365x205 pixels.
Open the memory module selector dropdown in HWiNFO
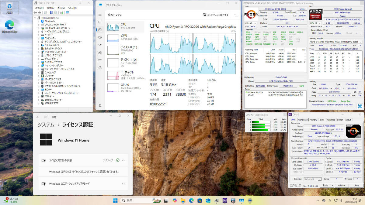[x=335, y=42]
